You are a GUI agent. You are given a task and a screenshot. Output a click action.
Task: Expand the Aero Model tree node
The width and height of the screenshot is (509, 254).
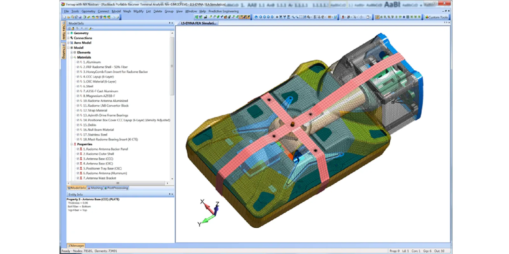[x=68, y=43]
